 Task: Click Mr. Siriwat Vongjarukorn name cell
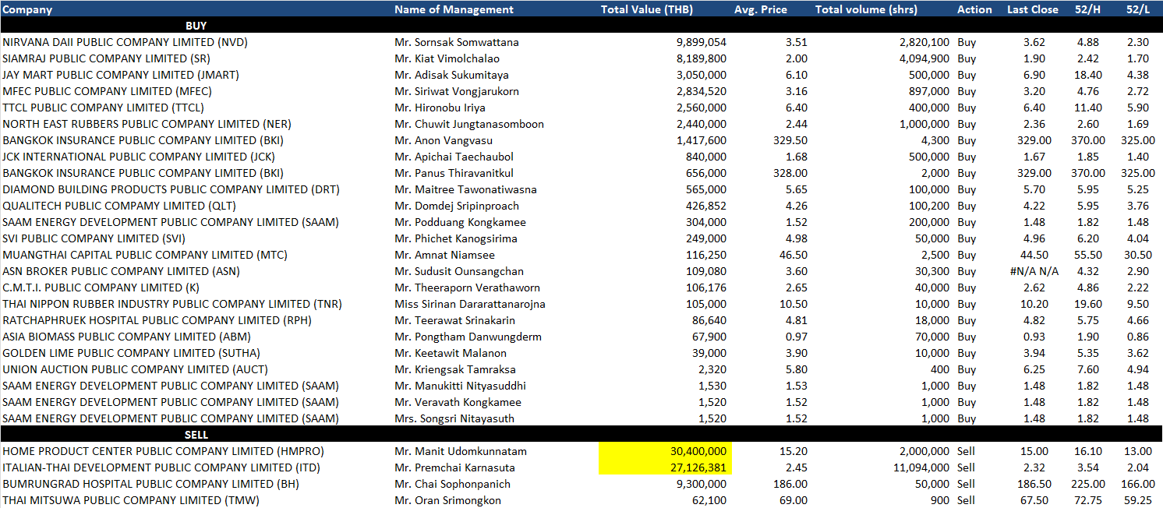pyautogui.click(x=457, y=91)
